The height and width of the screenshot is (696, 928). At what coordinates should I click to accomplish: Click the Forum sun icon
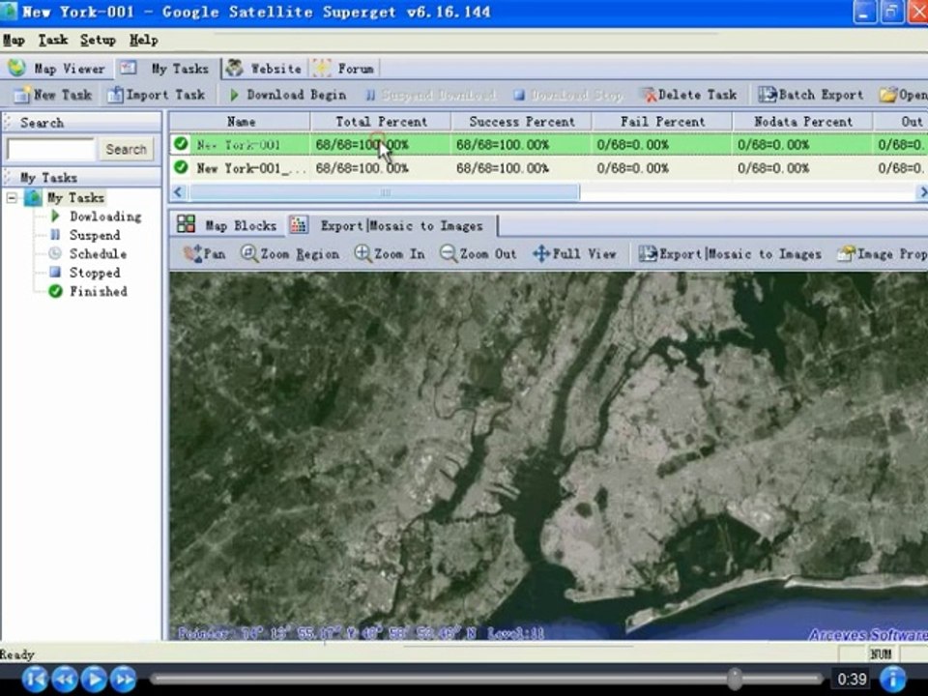pos(321,69)
